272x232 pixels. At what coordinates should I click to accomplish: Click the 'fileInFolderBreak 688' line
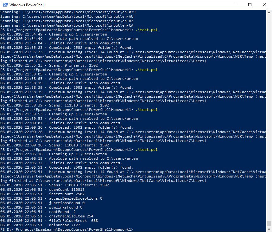[49, 221]
